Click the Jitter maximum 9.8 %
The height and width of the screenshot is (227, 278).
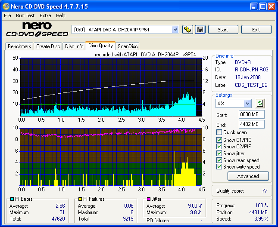point(196,212)
